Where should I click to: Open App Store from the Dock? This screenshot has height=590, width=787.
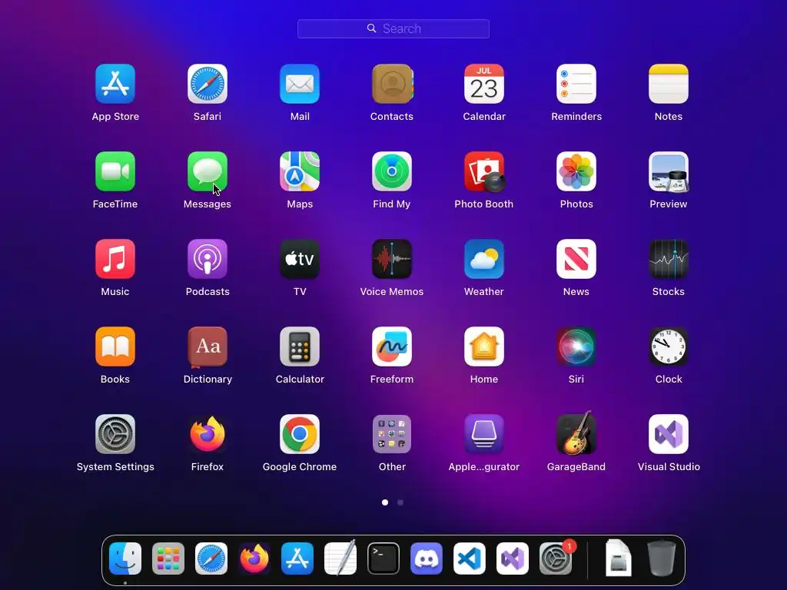[x=297, y=559]
